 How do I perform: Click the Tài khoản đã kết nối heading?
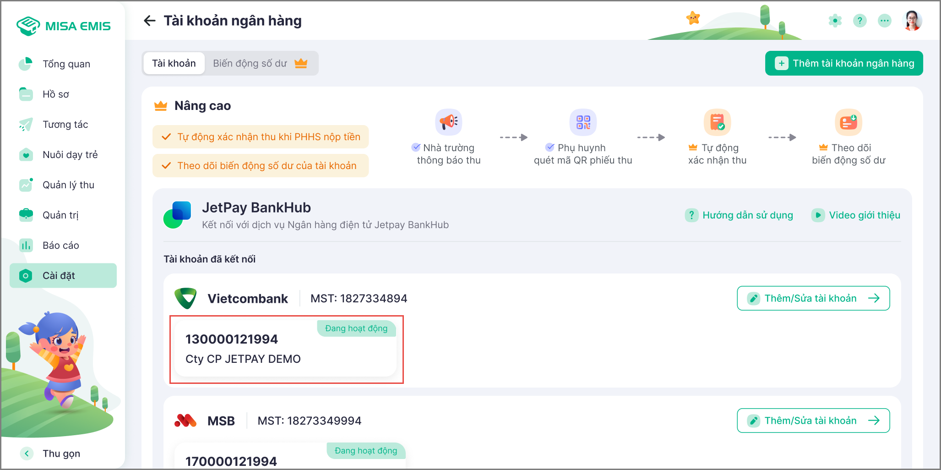(210, 259)
